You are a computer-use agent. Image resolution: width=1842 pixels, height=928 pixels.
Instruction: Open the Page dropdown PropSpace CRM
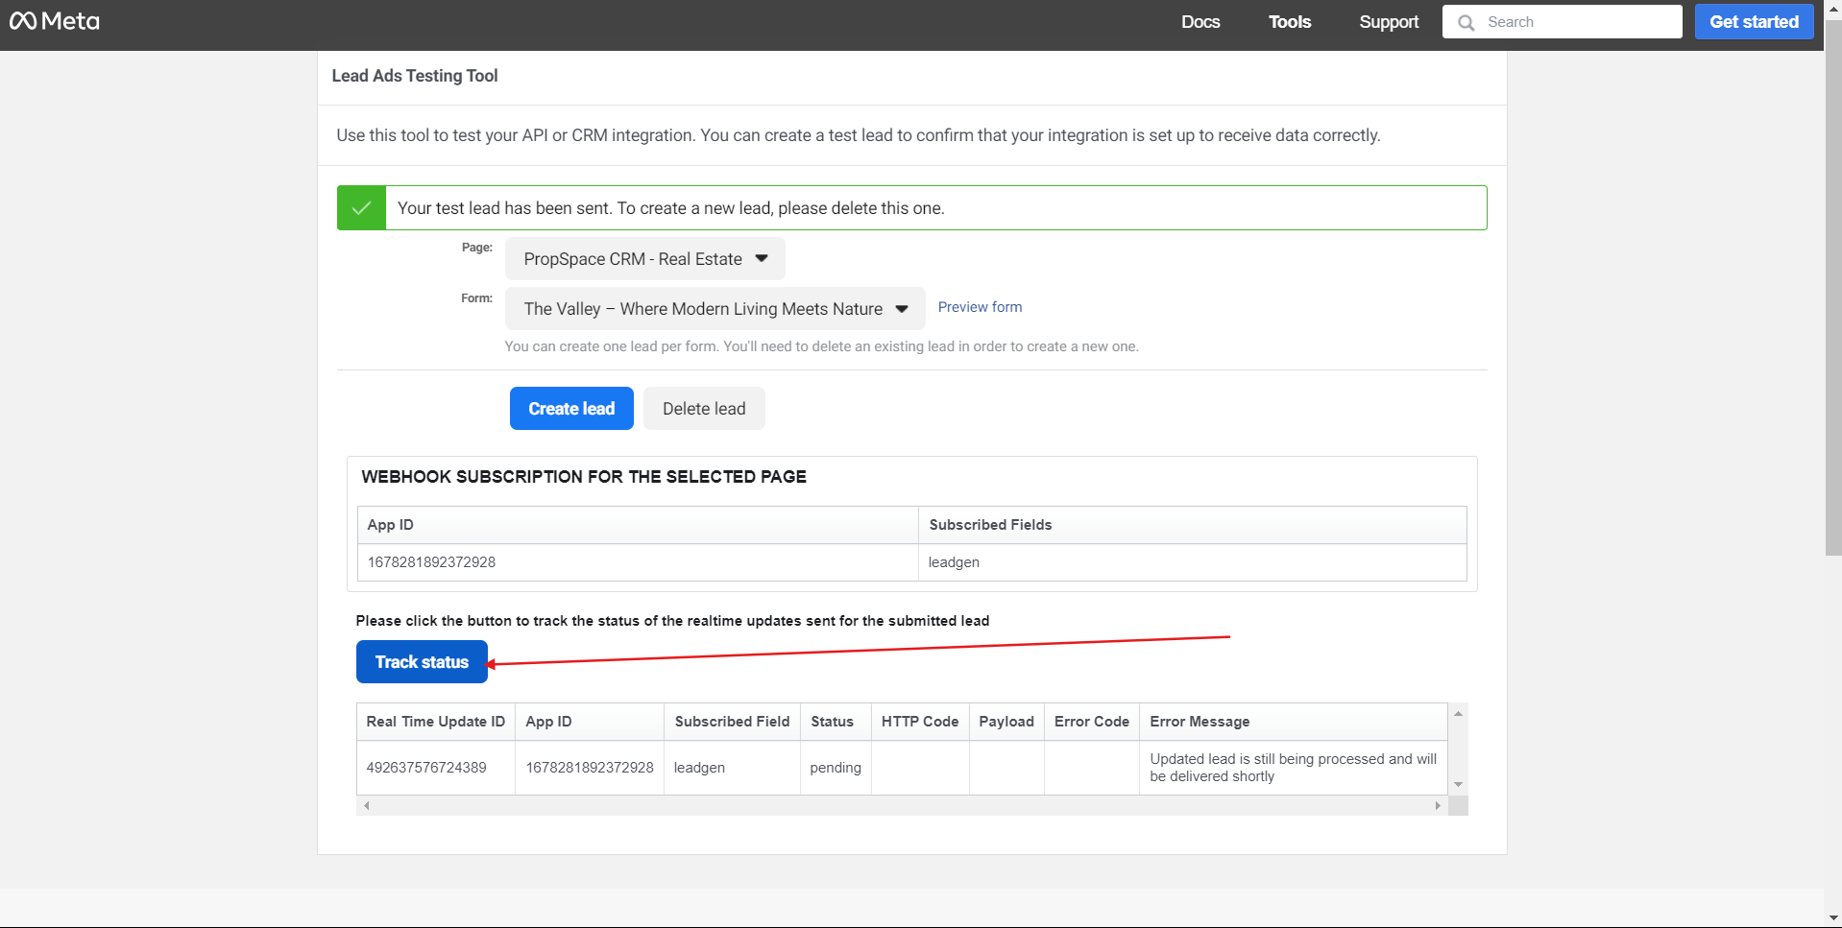coord(645,259)
